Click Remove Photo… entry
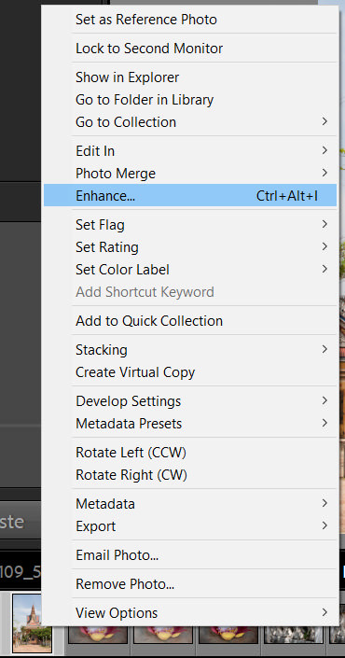The width and height of the screenshot is (345, 658). coord(190,583)
